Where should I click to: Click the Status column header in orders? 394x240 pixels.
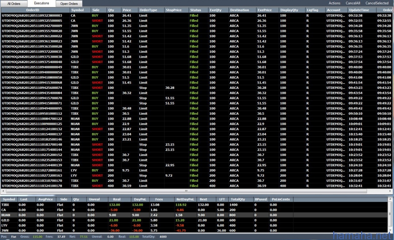[196, 9]
